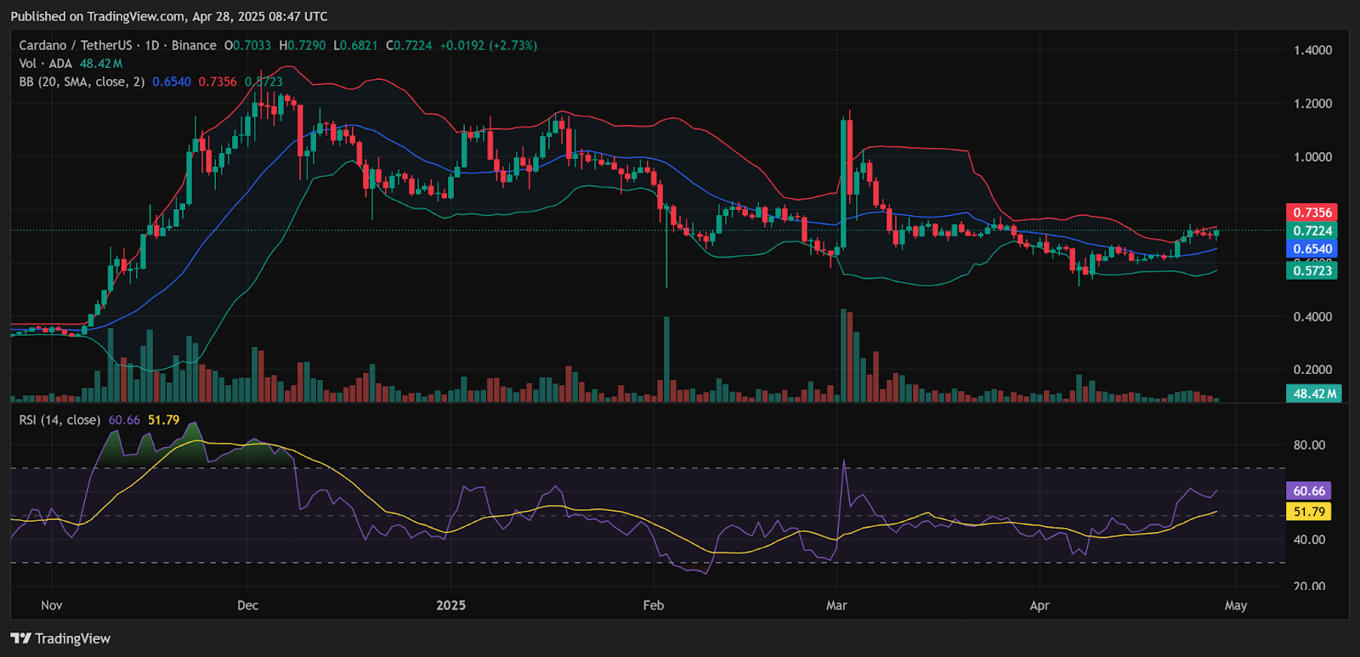Click the green 0.7224 last-price tag on price axis

click(x=1312, y=230)
